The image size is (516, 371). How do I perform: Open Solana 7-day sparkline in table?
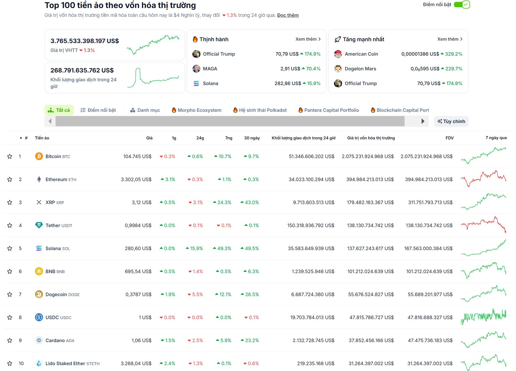click(483, 248)
